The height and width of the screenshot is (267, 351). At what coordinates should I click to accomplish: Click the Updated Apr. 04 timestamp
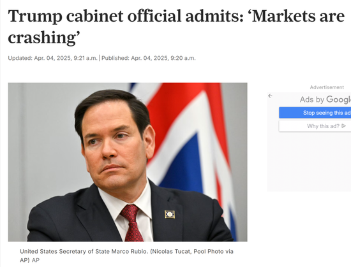click(x=52, y=58)
